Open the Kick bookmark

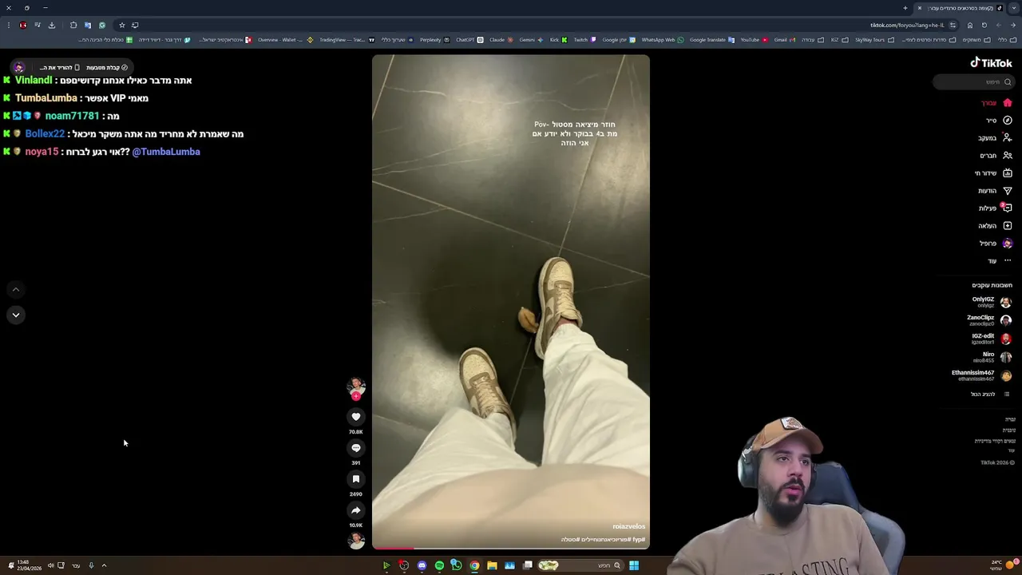coord(558,40)
